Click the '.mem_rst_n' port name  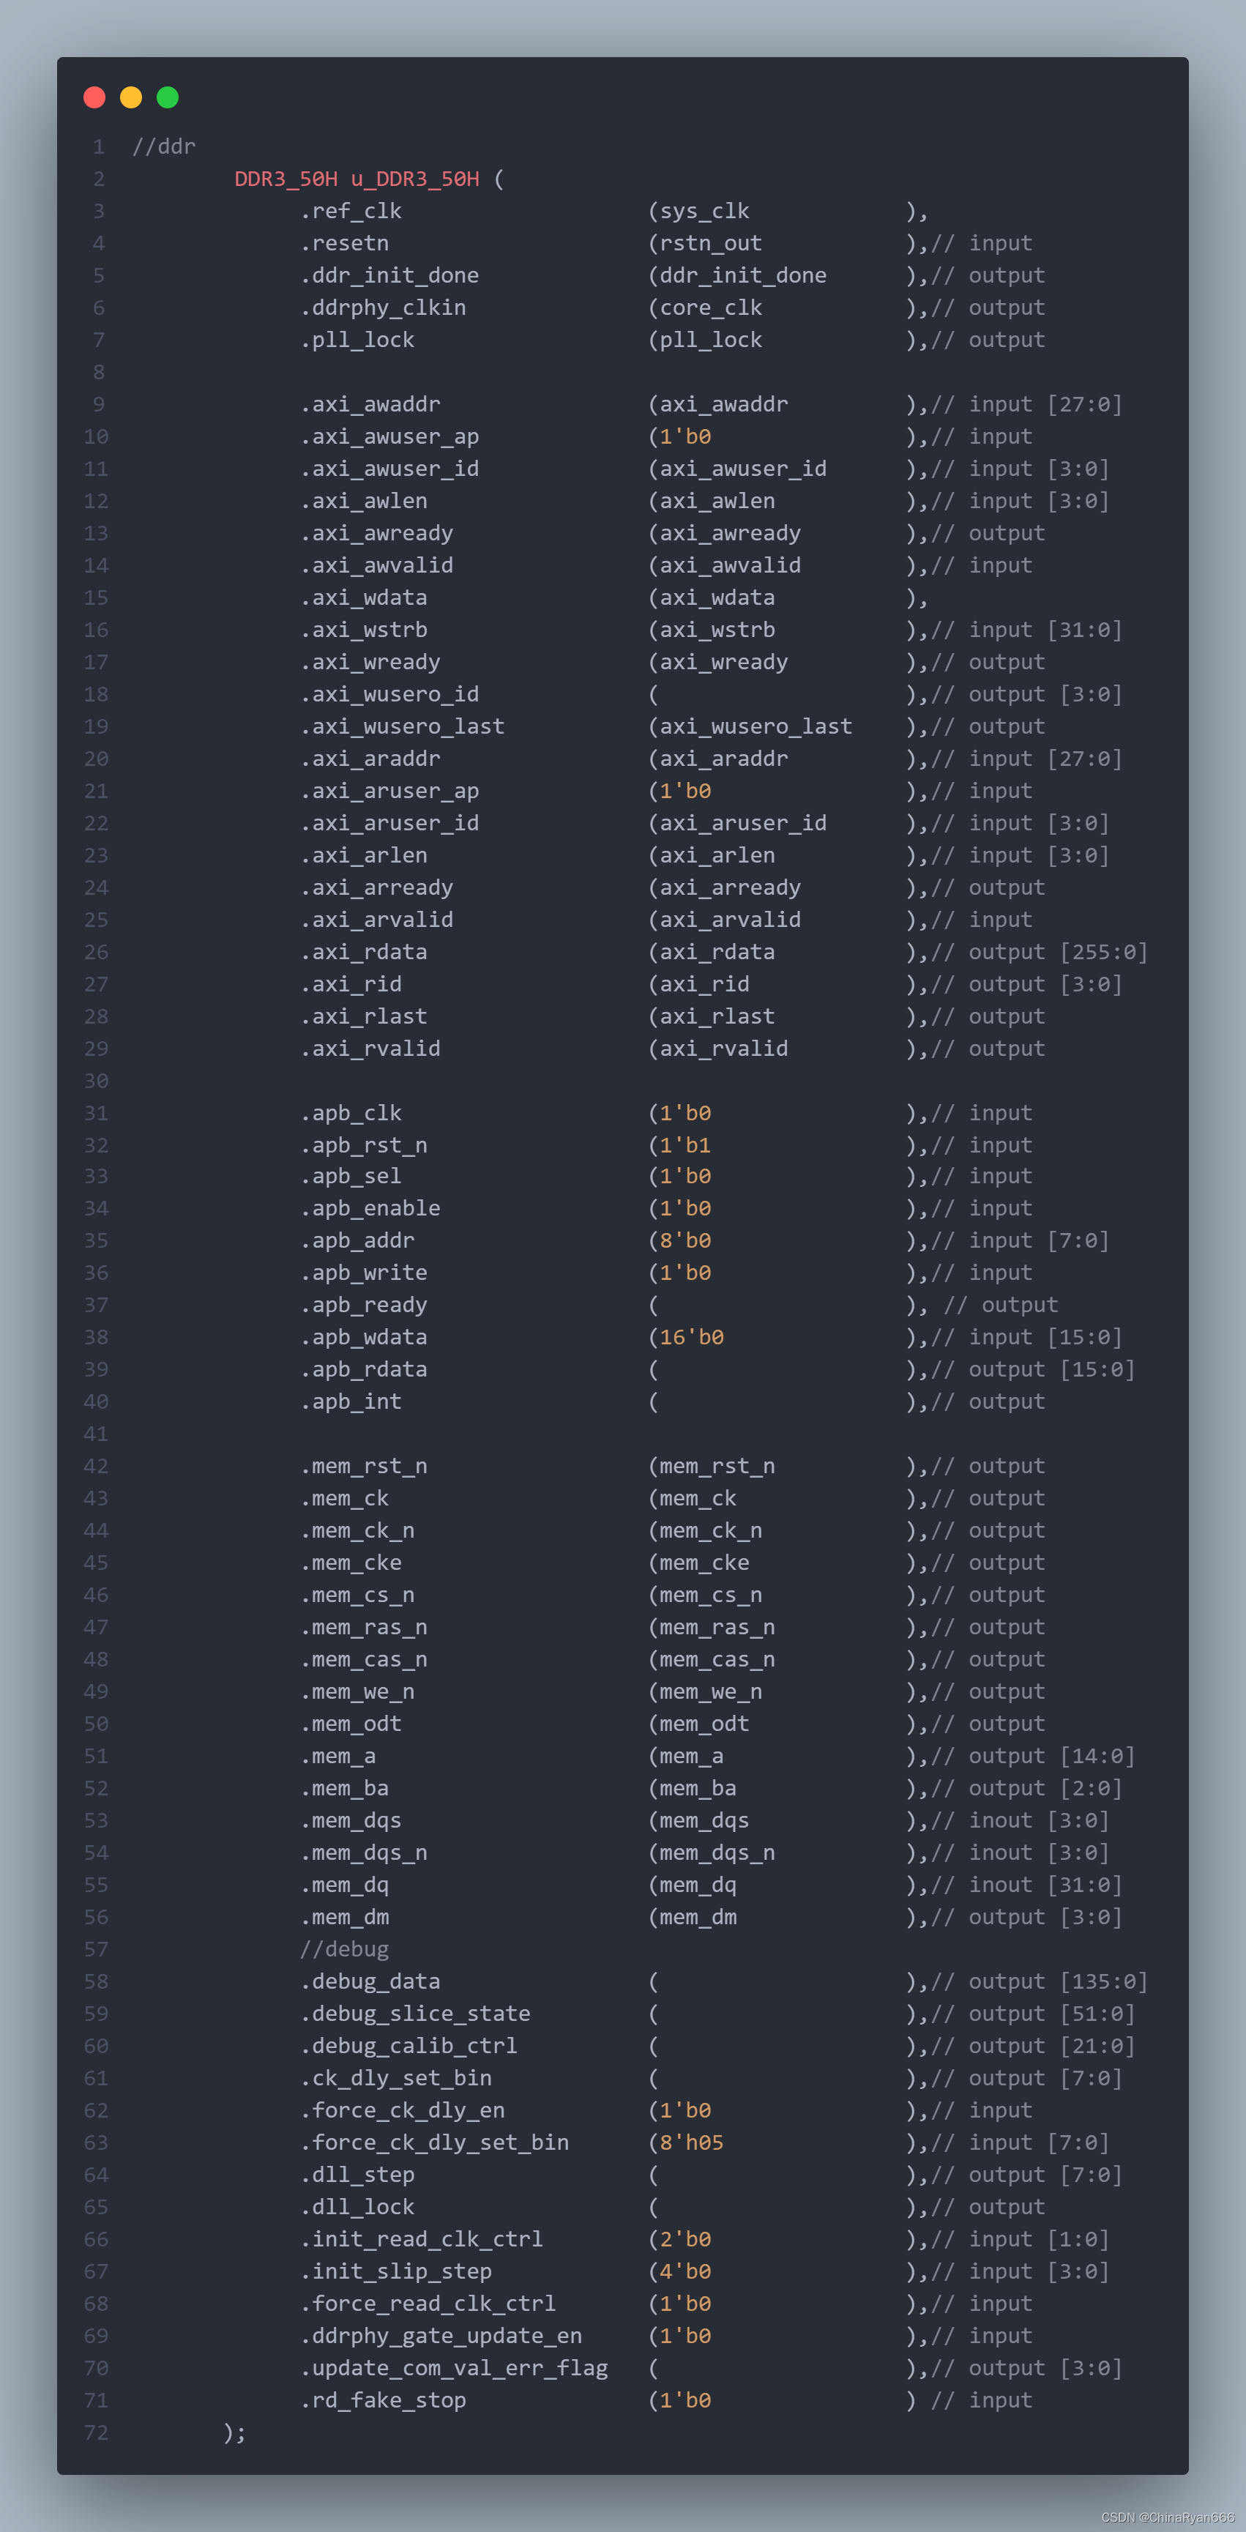[364, 1467]
